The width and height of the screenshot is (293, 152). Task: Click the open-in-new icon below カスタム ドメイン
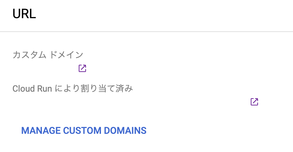[82, 68]
